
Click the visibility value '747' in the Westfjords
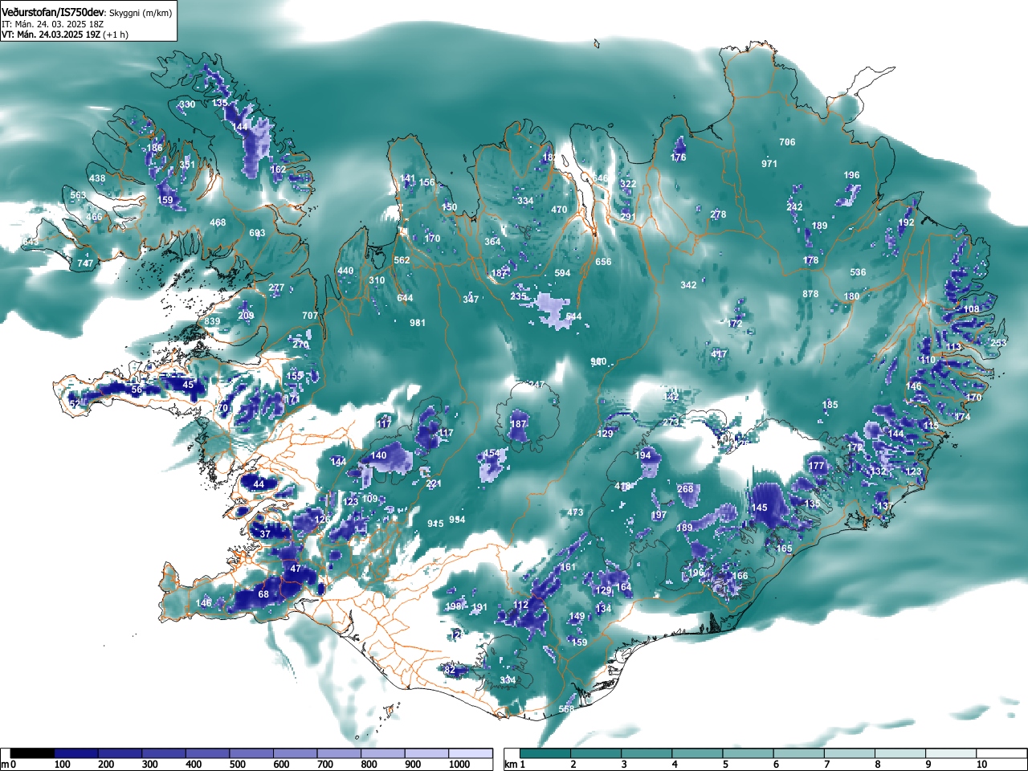pyautogui.click(x=85, y=263)
